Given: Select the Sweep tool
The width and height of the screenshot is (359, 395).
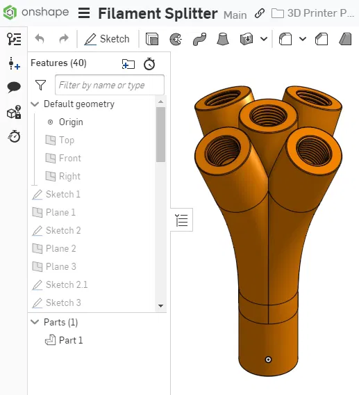Looking at the screenshot, I should [199, 39].
